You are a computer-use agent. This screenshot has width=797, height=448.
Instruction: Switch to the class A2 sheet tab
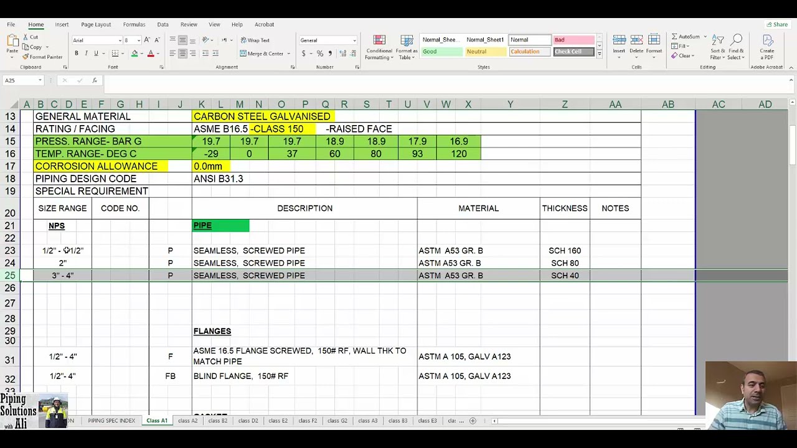coord(187,421)
